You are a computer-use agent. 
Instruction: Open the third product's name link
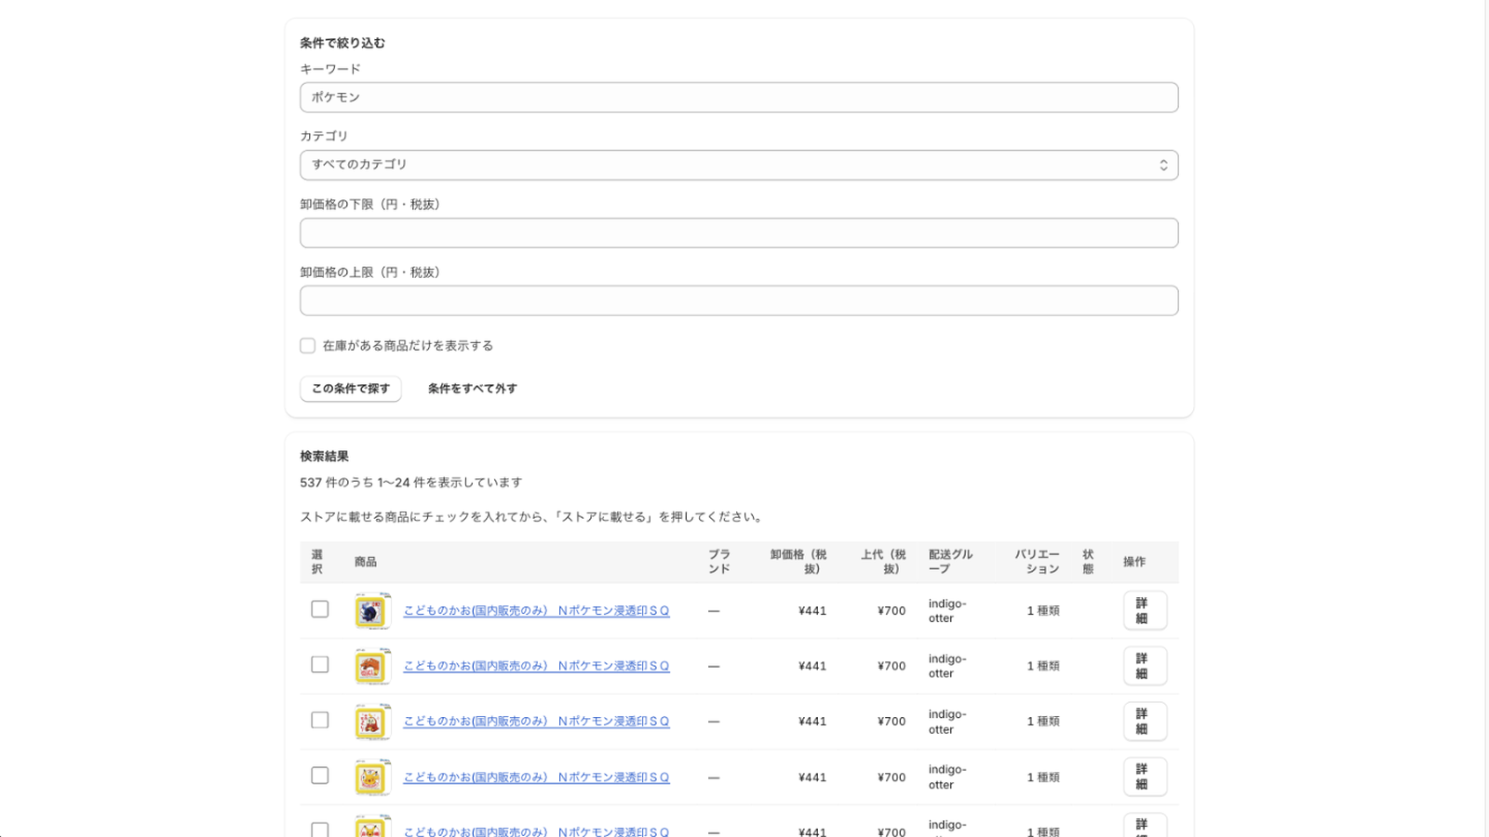pyautogui.click(x=536, y=722)
